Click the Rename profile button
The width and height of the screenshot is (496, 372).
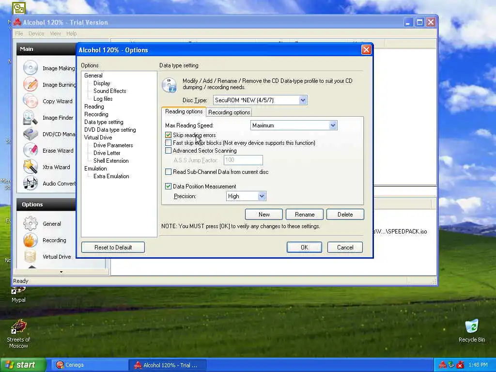click(305, 215)
